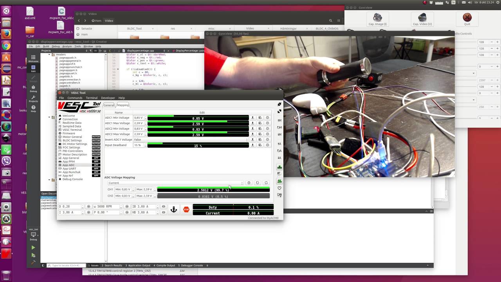Click the CH1 voltage progress bar
Image resolution: width=501 pixels, height=282 pixels.
click(213, 190)
